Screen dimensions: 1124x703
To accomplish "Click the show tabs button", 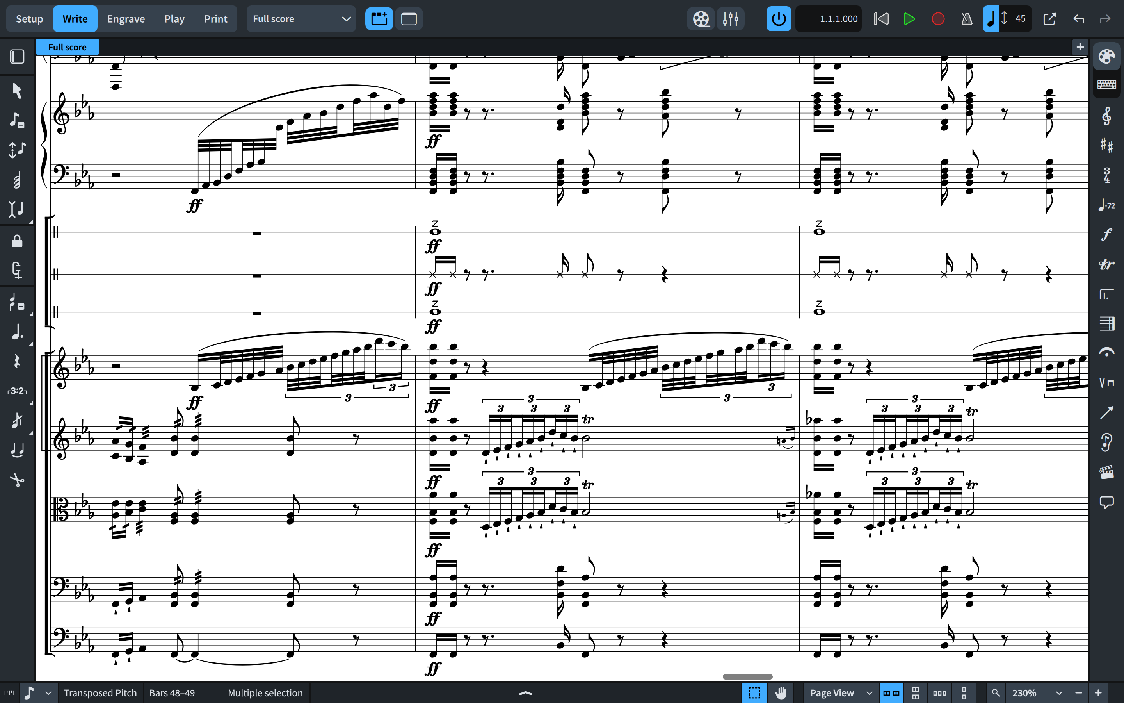I will 379,19.
